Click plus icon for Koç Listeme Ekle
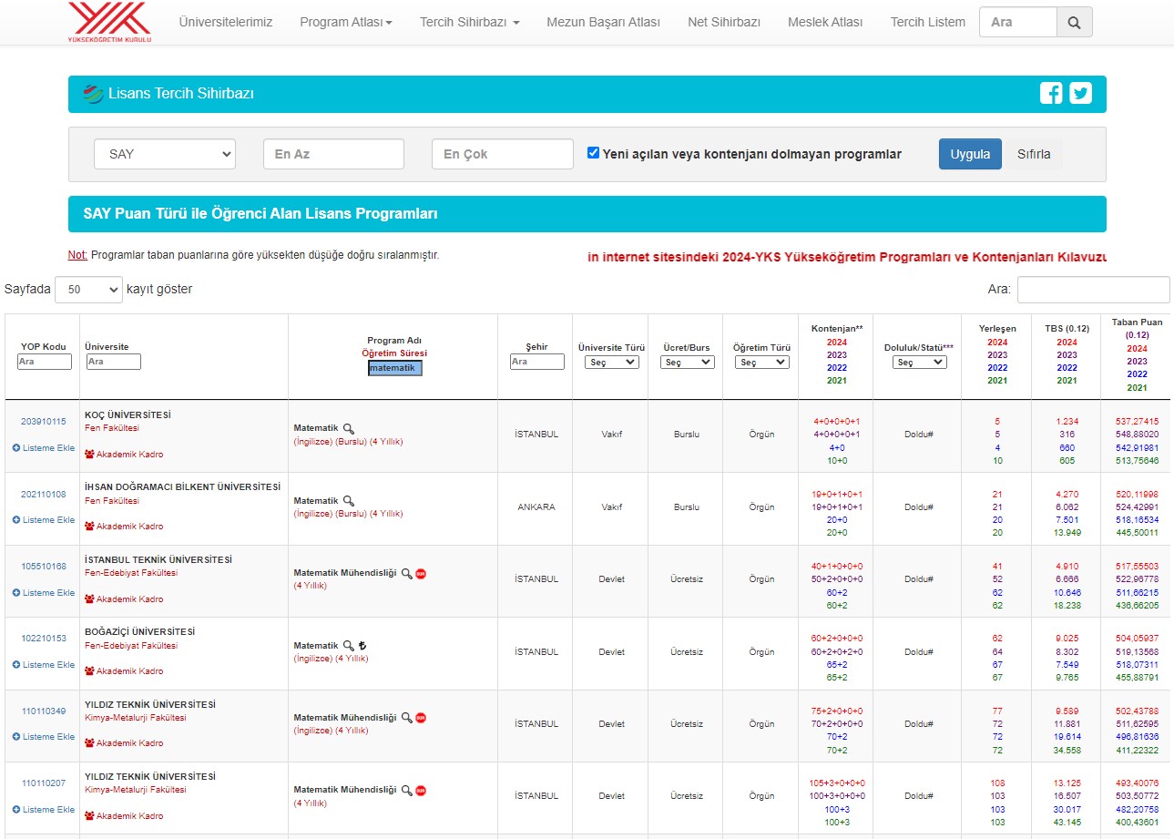 pos(16,448)
